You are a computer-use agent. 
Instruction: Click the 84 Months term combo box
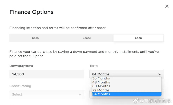coord(127,74)
